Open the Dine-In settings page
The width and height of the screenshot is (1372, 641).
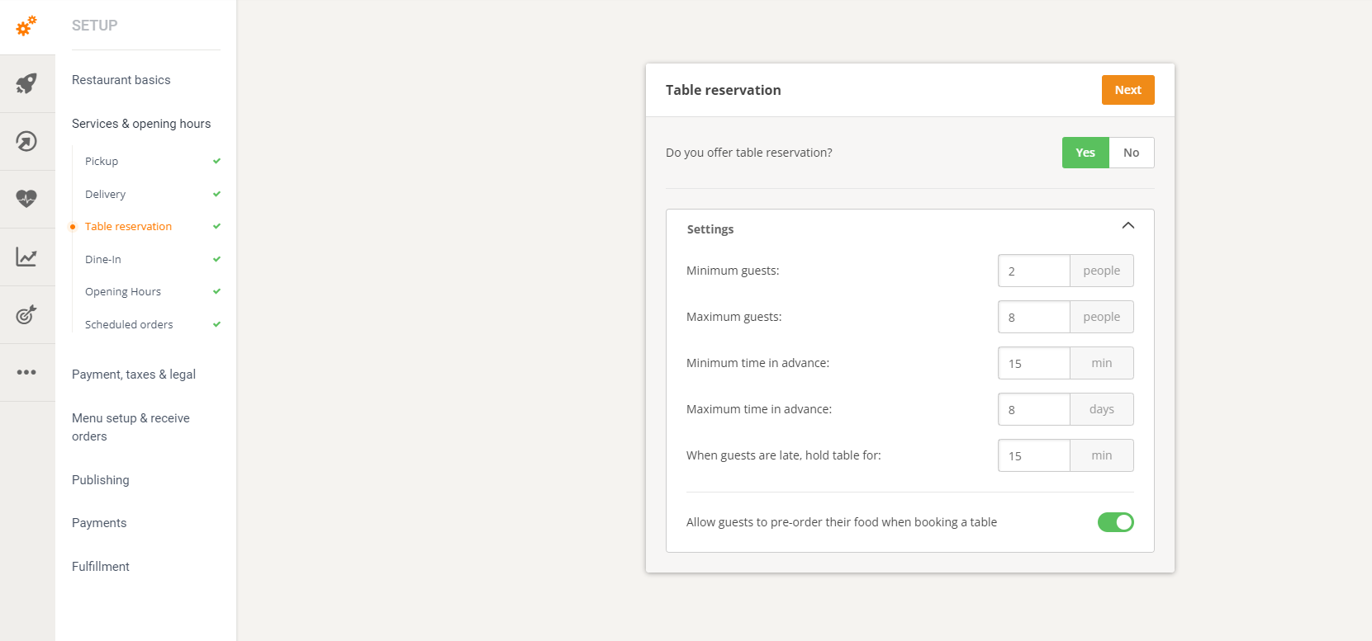tap(103, 259)
